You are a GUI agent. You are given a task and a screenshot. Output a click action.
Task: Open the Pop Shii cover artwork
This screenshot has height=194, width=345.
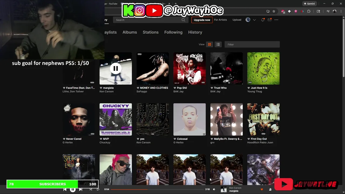pyautogui.click(x=189, y=68)
